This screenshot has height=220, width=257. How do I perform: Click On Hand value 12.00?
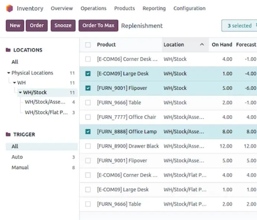click(x=226, y=146)
